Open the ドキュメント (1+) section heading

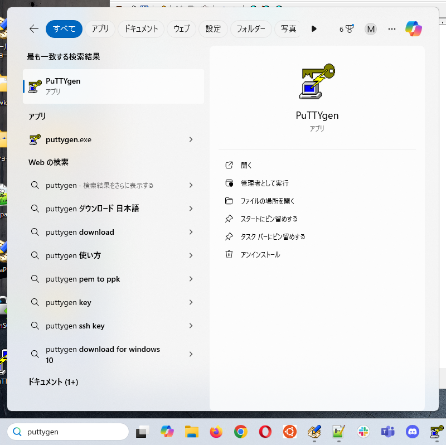coord(53,382)
